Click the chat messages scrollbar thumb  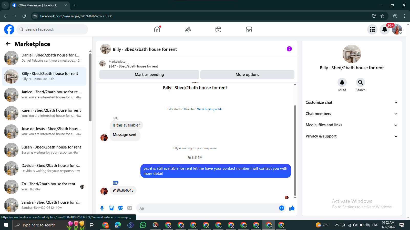(295, 150)
